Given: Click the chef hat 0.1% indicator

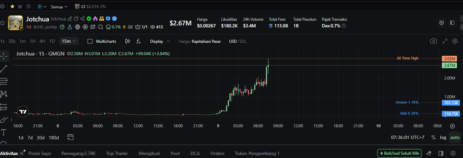Looking at the screenshot, I should click(x=113, y=27).
